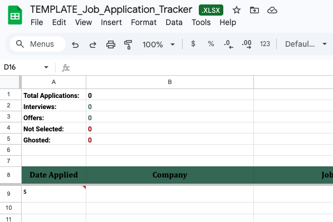
Task: Open the Default font dropdown
Action: click(x=306, y=44)
